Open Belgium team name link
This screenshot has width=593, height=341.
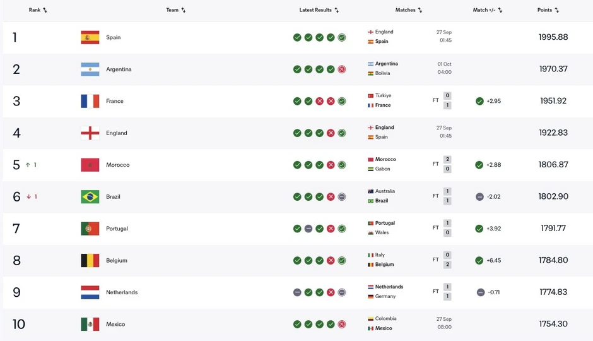(117, 260)
